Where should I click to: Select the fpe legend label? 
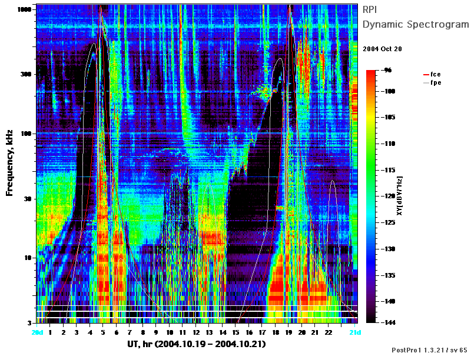pos(436,82)
